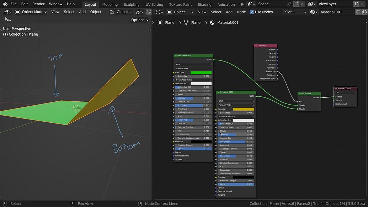Expand the 3D viewport sidebar arrow
368x207 pixels.
pyautogui.click(x=150, y=30)
